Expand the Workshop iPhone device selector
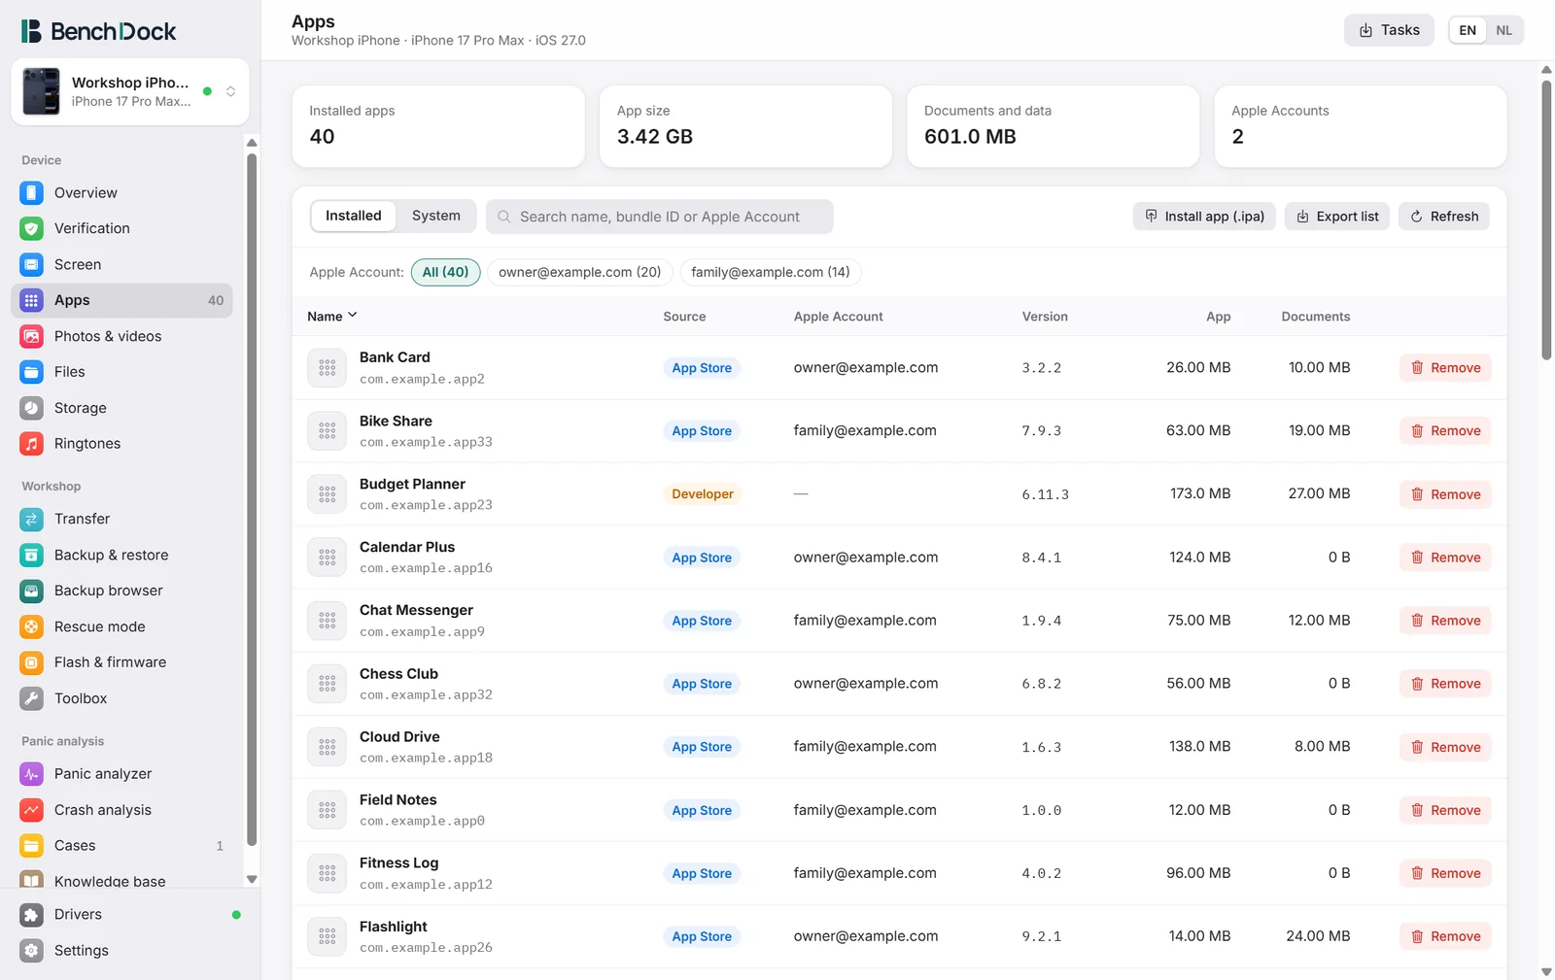 coord(130,91)
